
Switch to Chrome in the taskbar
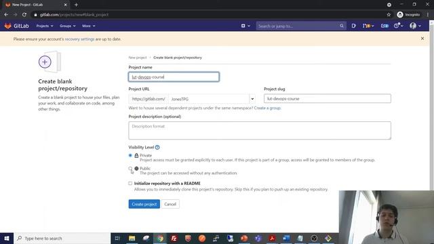click(x=160, y=238)
